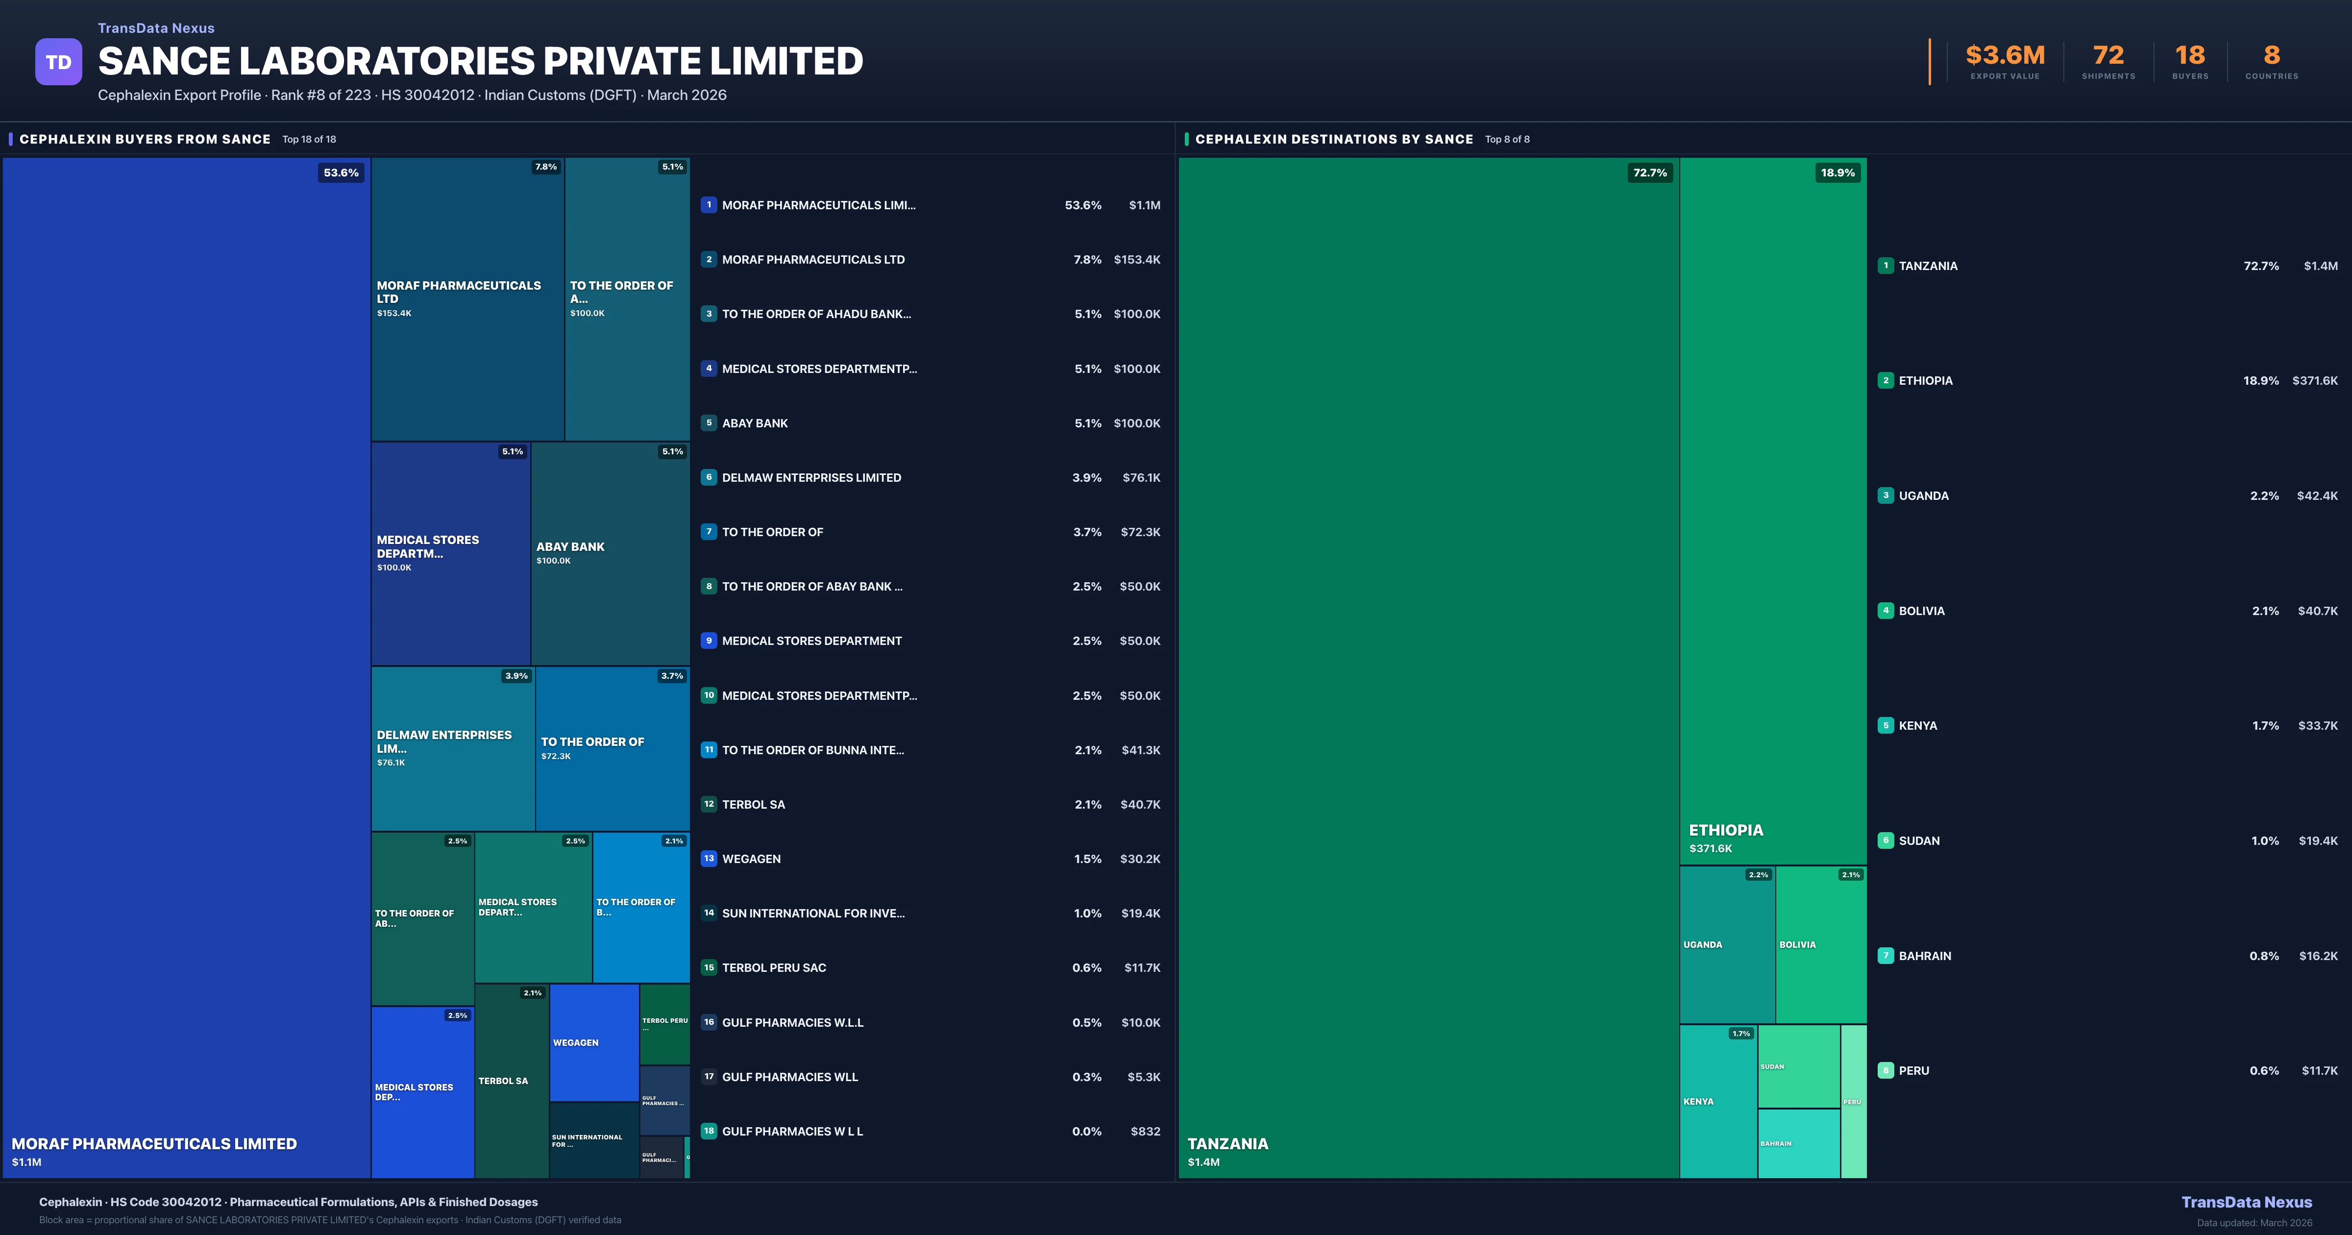2352x1235 pixels.
Task: Click the Cephalexin Buyers From Sance header
Action: tap(145, 139)
